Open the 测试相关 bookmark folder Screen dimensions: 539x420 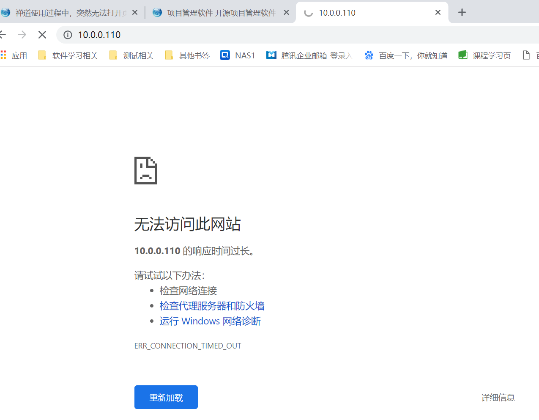pos(131,55)
